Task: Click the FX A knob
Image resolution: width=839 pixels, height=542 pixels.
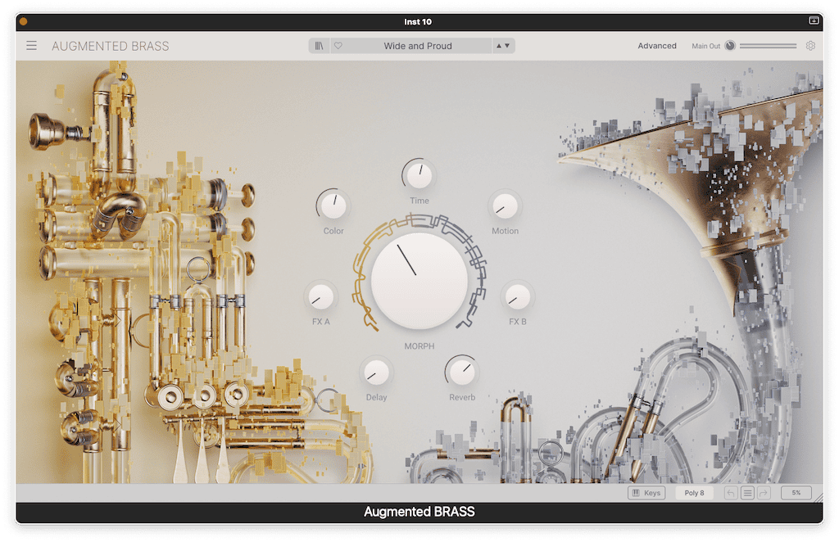Action: click(x=321, y=297)
